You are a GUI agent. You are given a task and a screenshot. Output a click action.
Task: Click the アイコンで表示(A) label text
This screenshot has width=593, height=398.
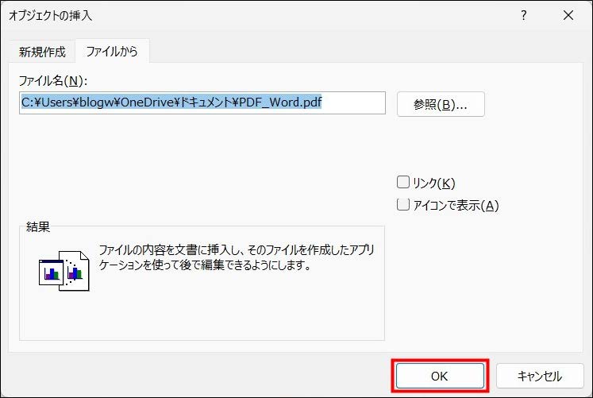click(x=456, y=206)
